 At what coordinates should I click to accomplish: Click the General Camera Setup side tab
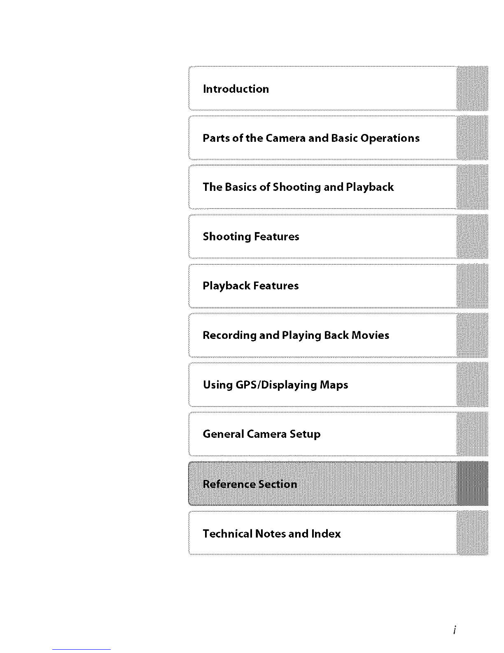click(472, 434)
